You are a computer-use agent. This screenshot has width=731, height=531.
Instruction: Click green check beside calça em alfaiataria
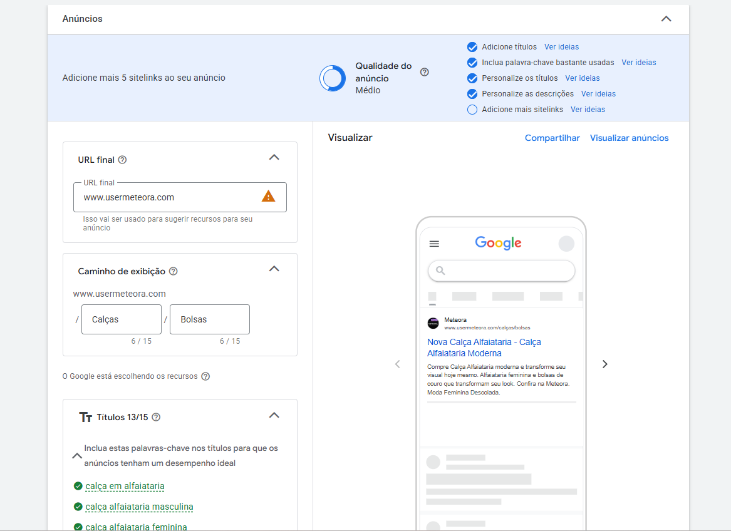pos(78,487)
